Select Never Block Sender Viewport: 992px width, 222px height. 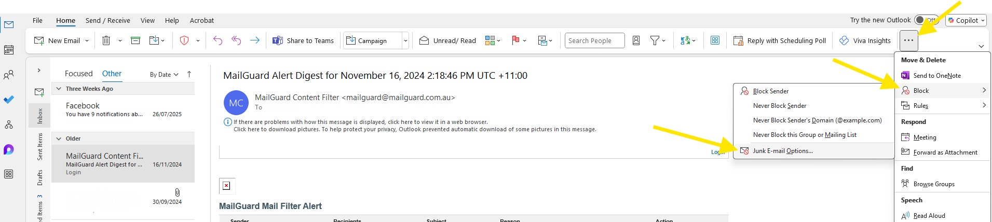(813, 105)
